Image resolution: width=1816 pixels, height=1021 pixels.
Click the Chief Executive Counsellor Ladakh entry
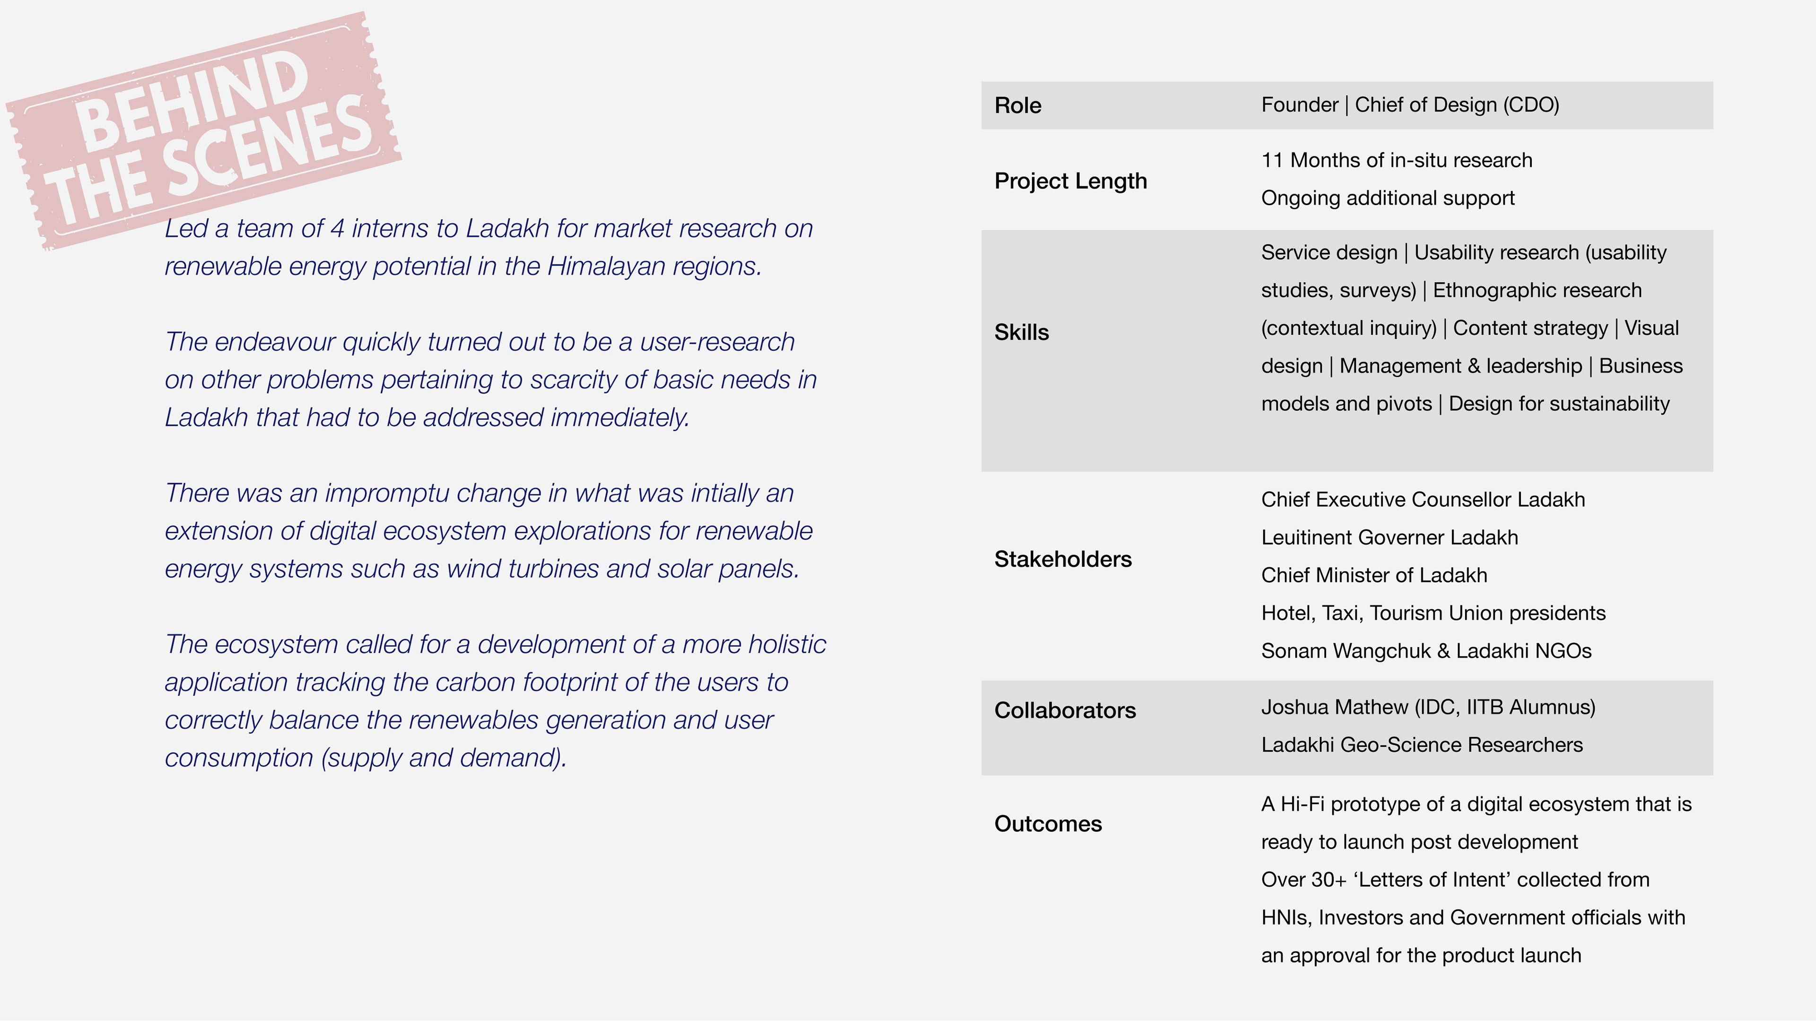point(1423,500)
